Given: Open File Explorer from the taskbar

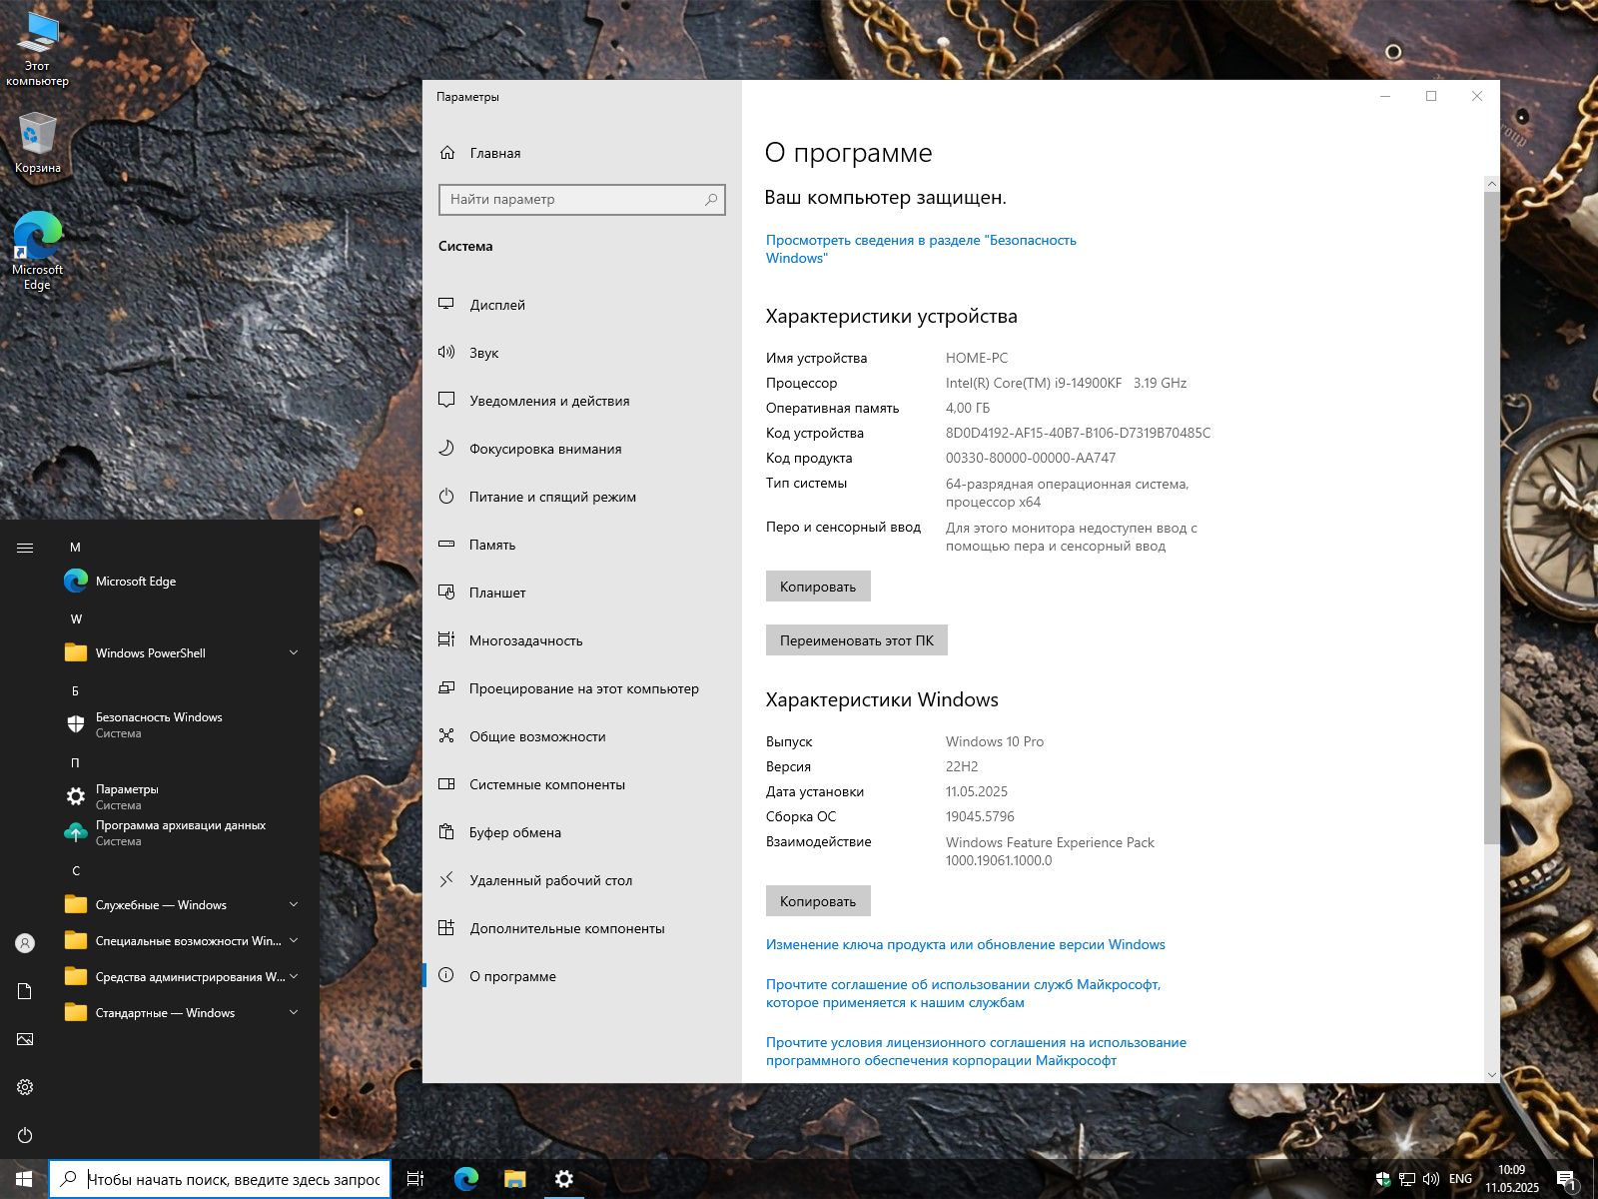Looking at the screenshot, I should pos(514,1179).
